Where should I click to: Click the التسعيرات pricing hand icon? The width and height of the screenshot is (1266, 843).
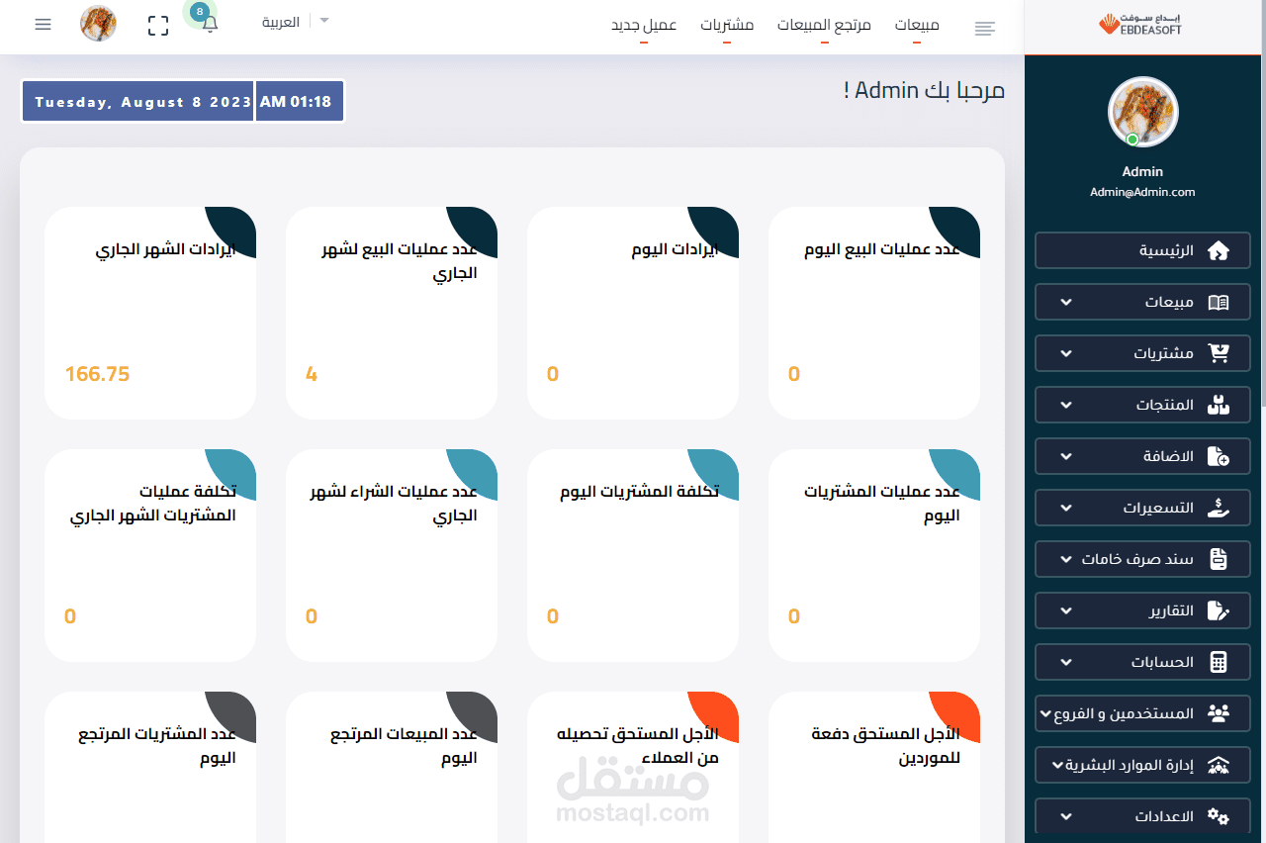(1219, 508)
